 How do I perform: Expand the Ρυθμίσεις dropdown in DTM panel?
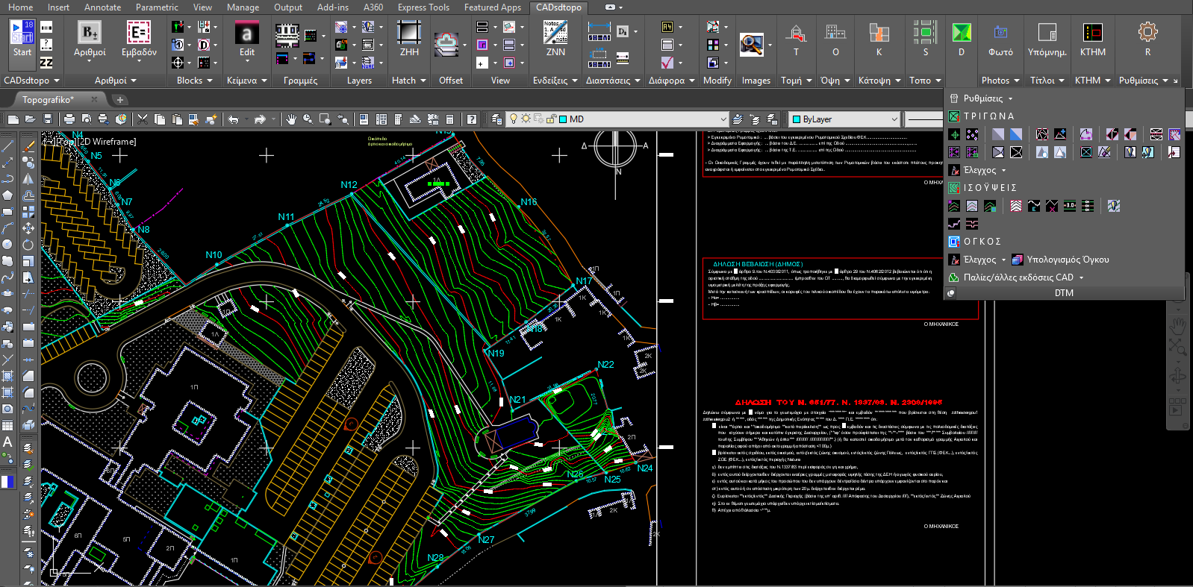coord(1011,98)
